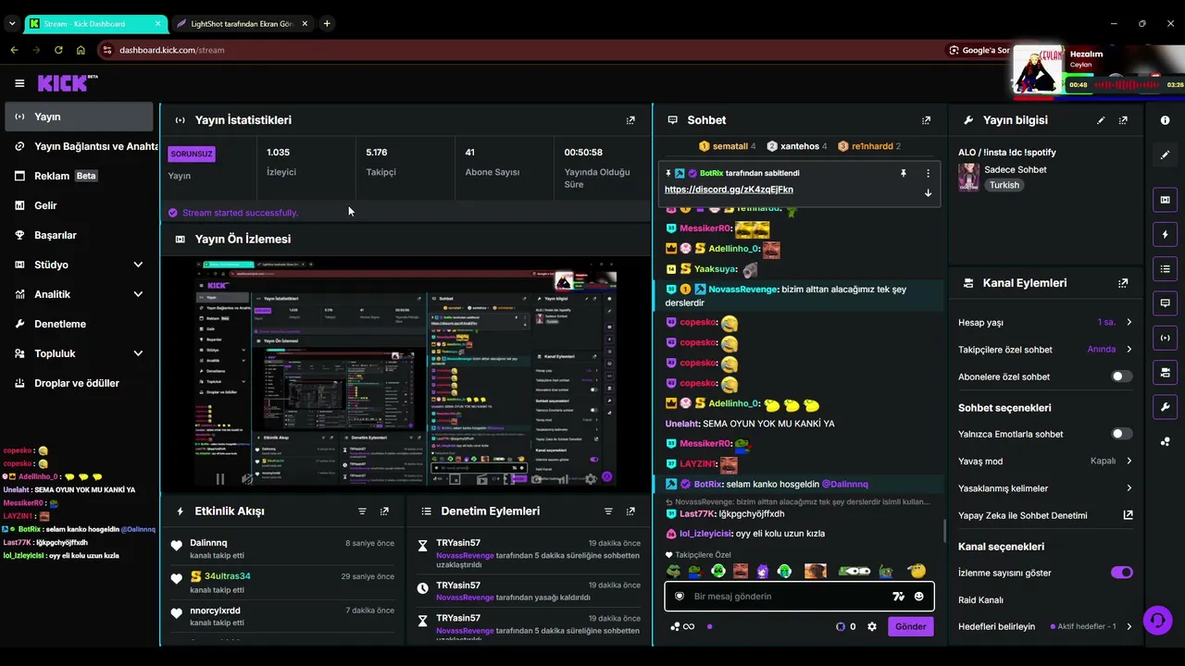Click the info icon in the right rail

click(1165, 120)
